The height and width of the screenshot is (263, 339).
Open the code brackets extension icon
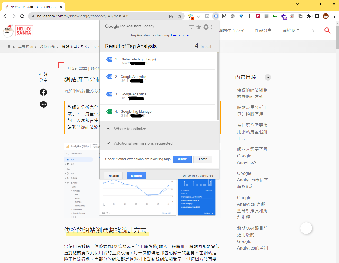click(207, 16)
